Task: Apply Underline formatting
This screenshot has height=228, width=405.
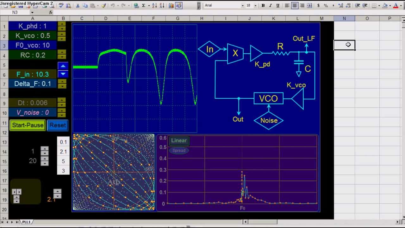Action: tap(278, 5)
